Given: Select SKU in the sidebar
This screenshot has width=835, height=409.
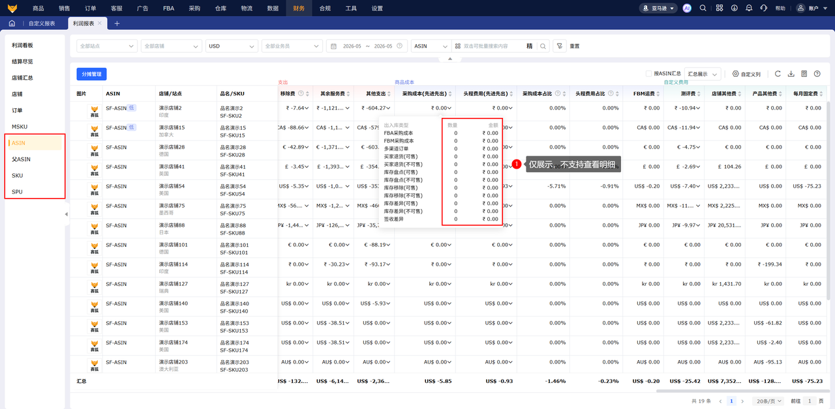Looking at the screenshot, I should (x=17, y=176).
